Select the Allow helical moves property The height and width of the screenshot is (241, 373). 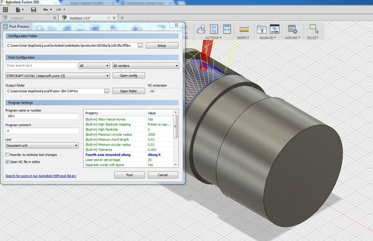coord(105,119)
